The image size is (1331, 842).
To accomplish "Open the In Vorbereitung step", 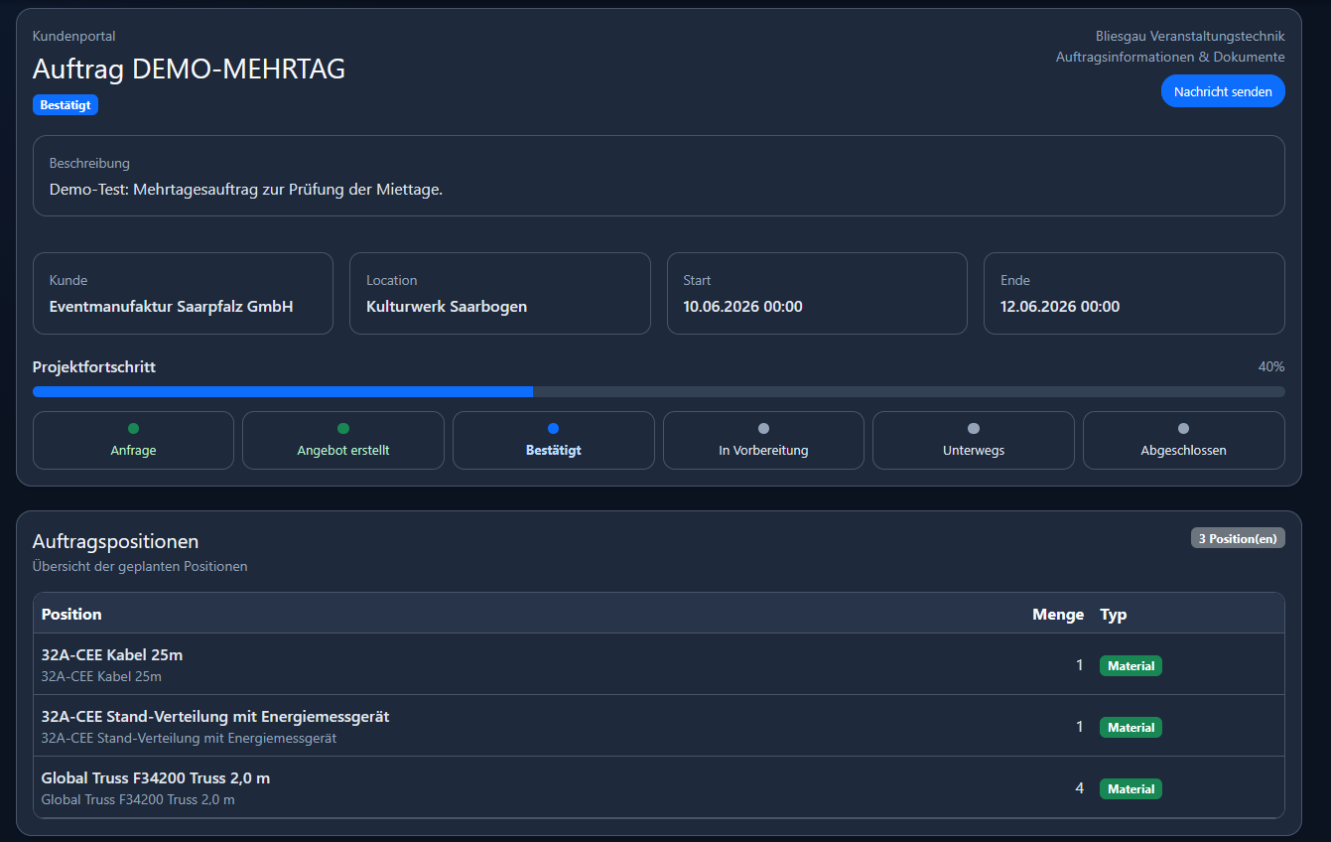I will (x=763, y=440).
